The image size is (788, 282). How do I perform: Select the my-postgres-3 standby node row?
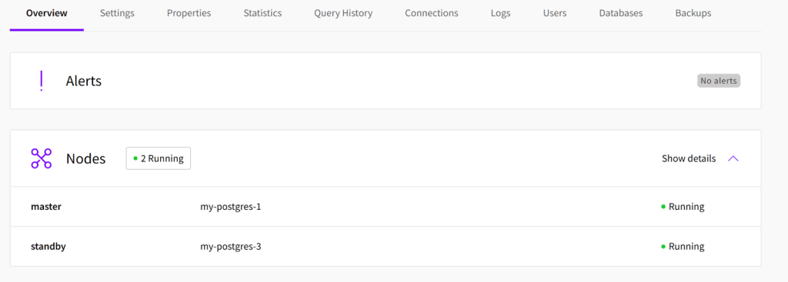(386, 247)
